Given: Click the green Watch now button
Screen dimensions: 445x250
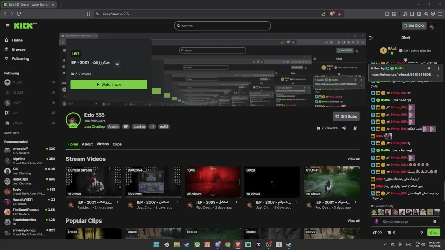Looking at the screenshot, I should coord(108,84).
